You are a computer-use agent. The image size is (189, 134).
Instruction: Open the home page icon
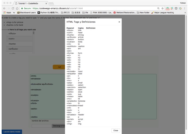point(17,8)
